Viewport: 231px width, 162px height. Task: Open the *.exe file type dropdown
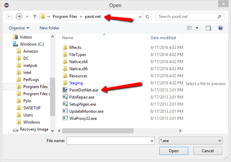pos(190,141)
